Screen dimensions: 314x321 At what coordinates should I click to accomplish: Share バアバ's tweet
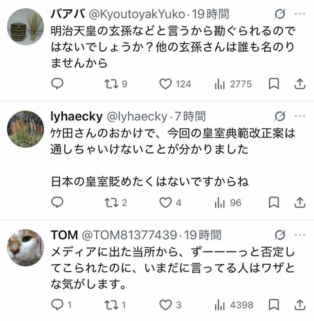point(300,84)
